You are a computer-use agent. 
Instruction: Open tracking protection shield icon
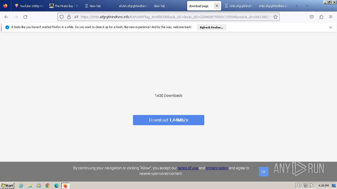coord(62,17)
